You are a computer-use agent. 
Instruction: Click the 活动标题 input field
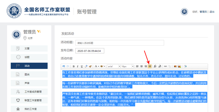click(x=120, y=43)
